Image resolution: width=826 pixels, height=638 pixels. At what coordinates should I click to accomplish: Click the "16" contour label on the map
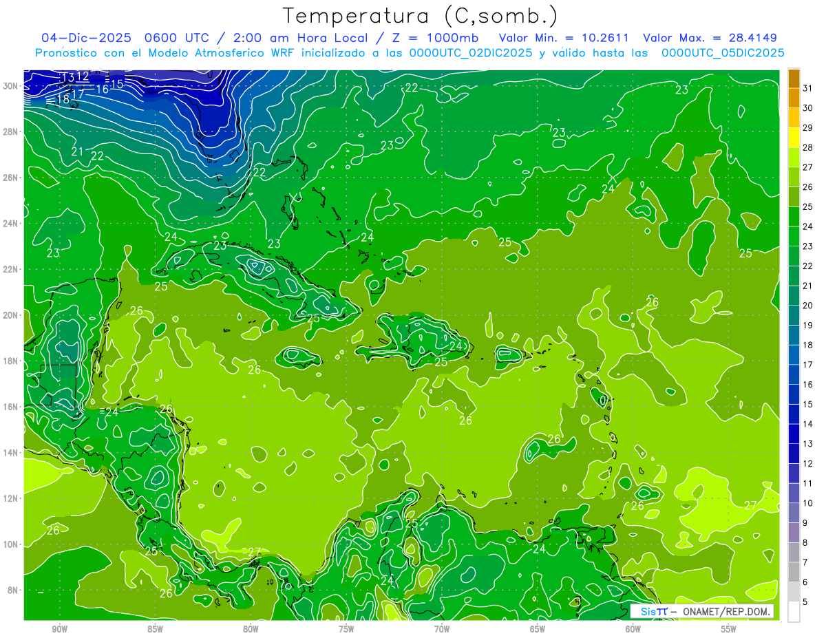pos(102,89)
